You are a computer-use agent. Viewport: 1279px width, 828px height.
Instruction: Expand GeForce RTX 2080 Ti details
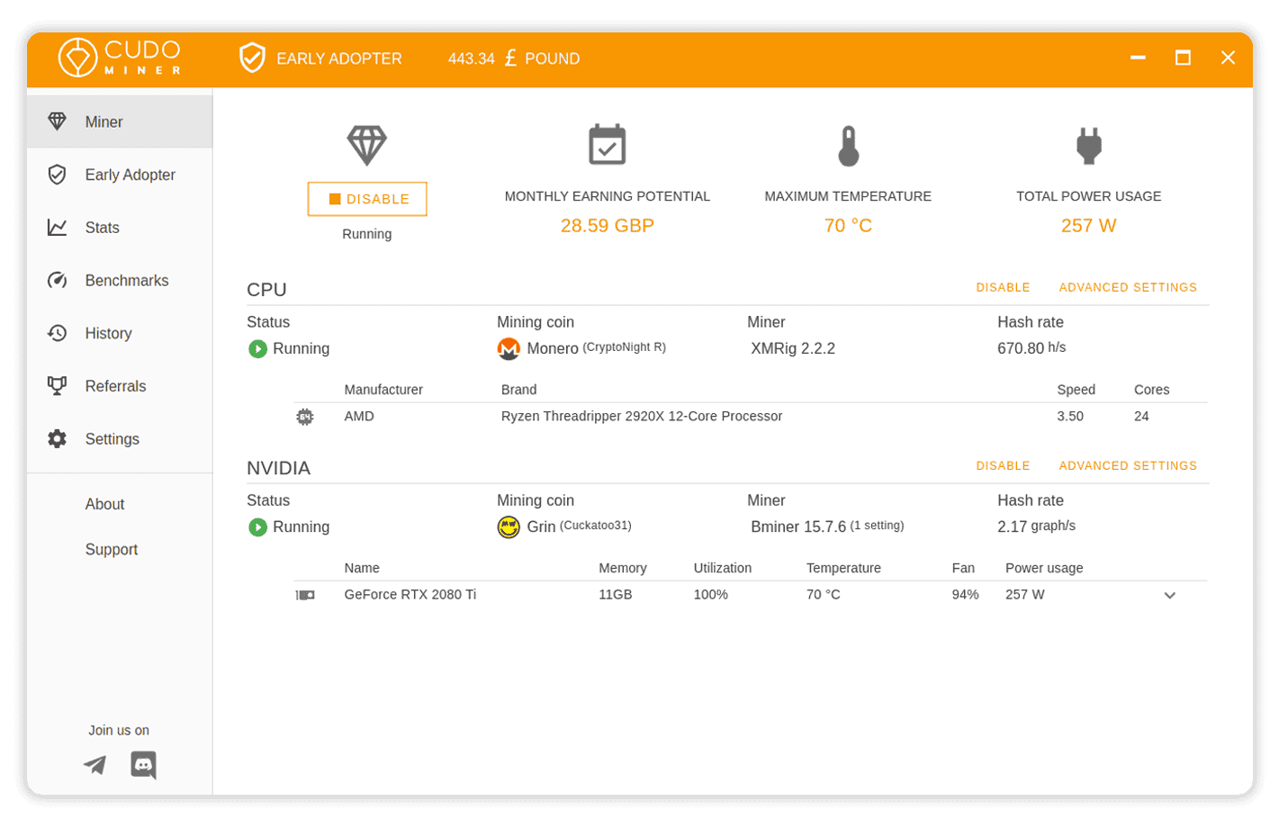pyautogui.click(x=1170, y=595)
